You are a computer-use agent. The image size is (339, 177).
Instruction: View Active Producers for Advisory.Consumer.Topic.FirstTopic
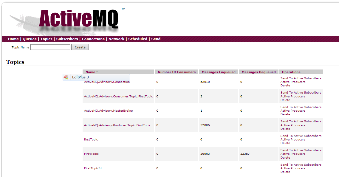pos(293,96)
